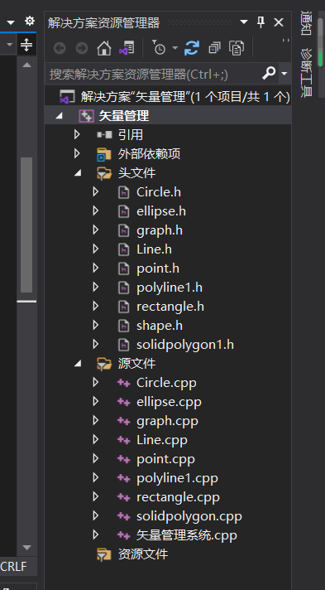Click the 头文件 filter folder icon

click(104, 173)
